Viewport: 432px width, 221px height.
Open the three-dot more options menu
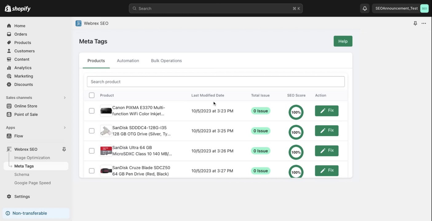[x=424, y=23]
